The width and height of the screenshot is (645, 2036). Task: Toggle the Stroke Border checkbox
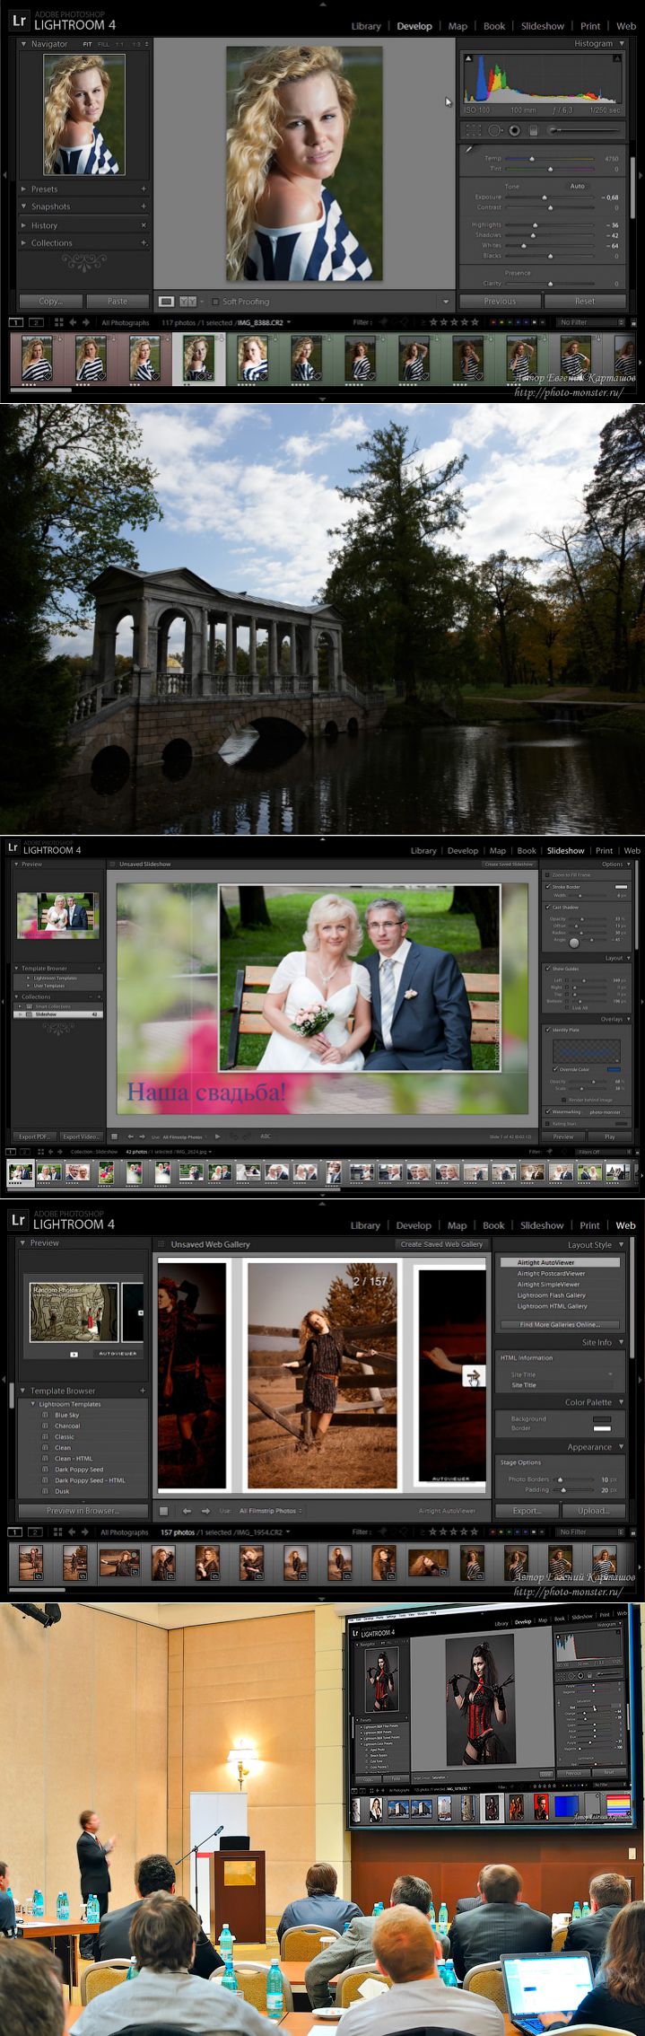(x=548, y=886)
